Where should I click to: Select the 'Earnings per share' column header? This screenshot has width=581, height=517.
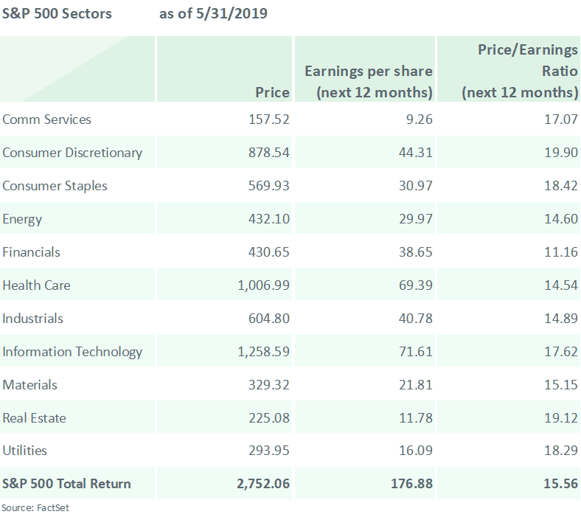click(365, 69)
